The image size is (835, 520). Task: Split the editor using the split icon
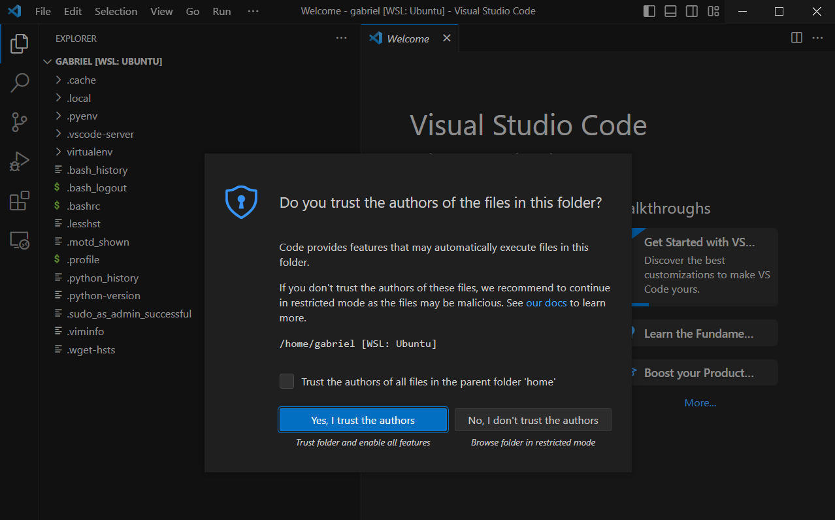[x=796, y=38]
